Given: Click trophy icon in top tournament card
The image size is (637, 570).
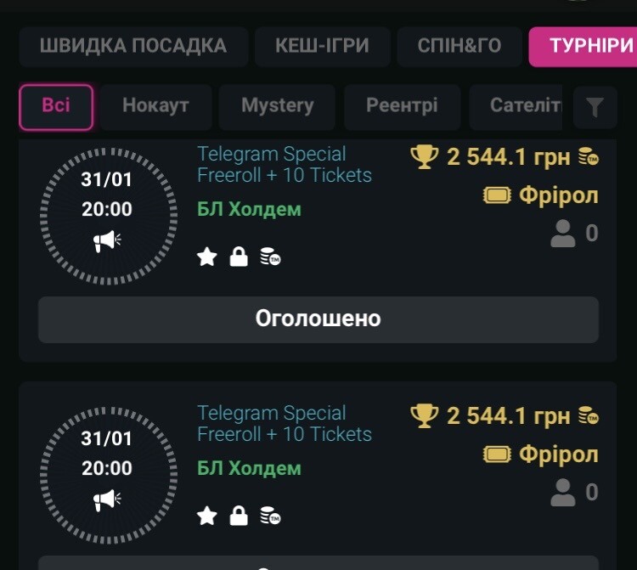Looking at the screenshot, I should point(424,156).
